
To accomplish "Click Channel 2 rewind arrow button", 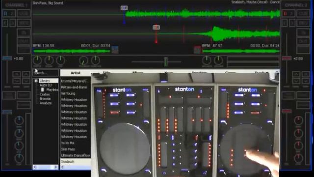I will point(285,23).
